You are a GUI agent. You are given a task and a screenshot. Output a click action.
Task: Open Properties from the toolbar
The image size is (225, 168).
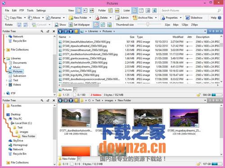click(169, 18)
